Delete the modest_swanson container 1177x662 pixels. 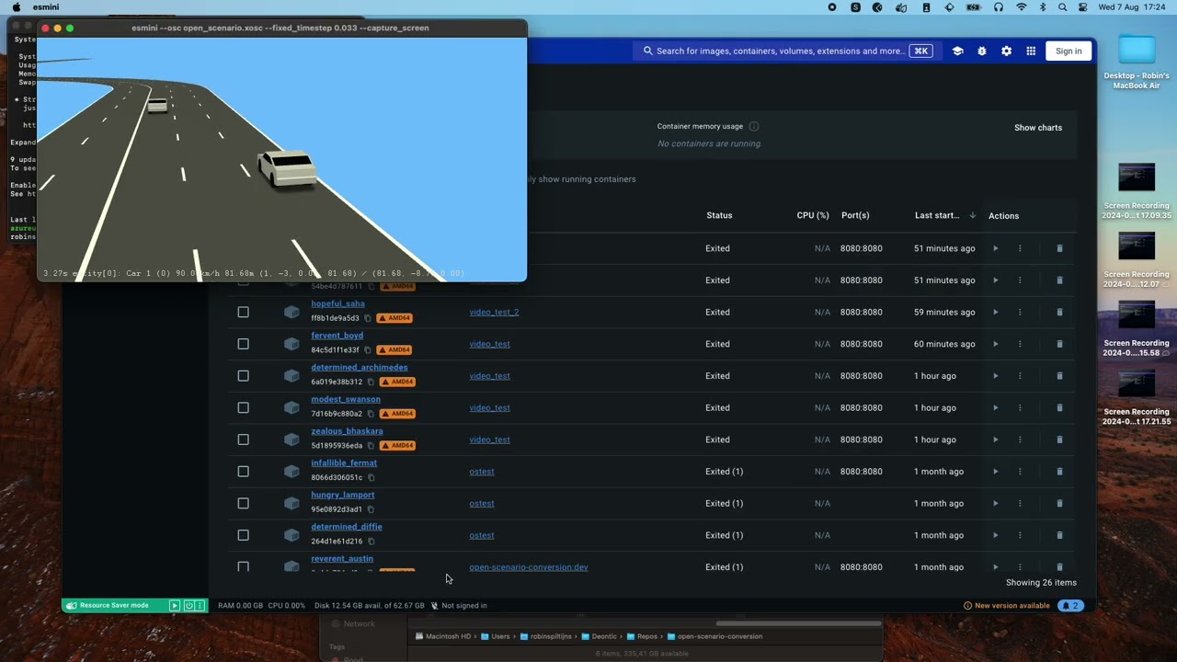coord(1059,407)
